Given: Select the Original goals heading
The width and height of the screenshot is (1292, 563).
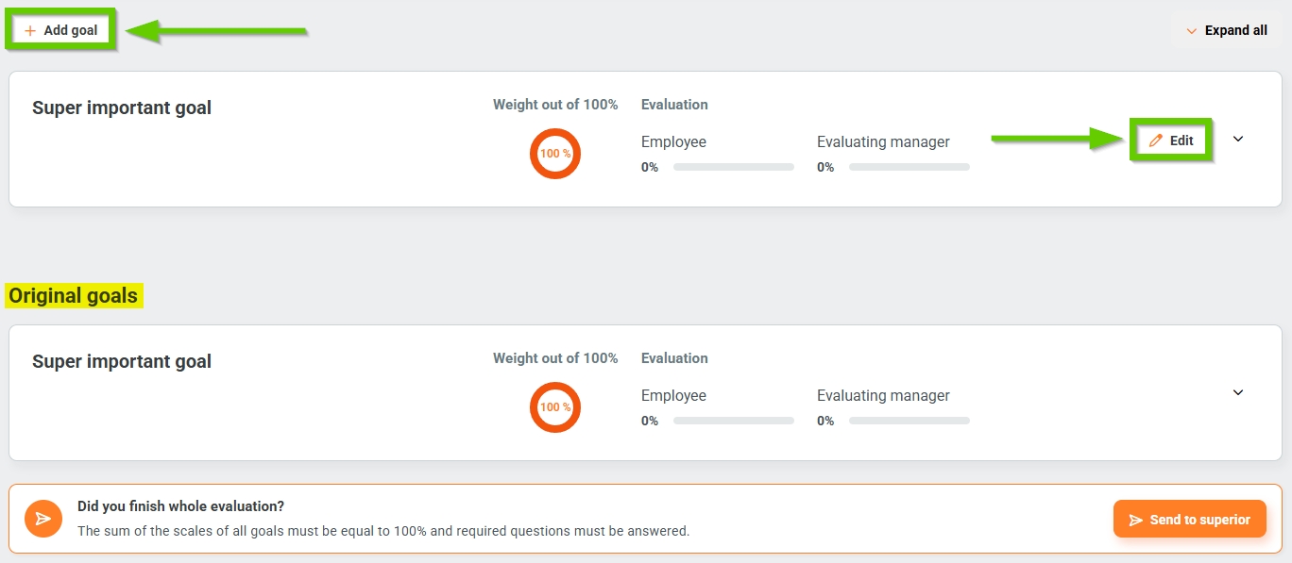Looking at the screenshot, I should [x=74, y=296].
